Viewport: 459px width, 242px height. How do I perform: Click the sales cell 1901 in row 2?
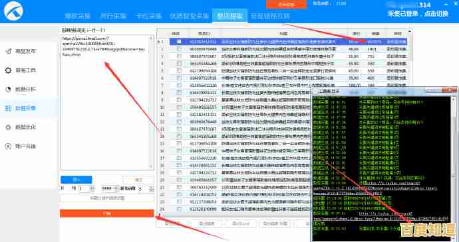tap(372, 49)
